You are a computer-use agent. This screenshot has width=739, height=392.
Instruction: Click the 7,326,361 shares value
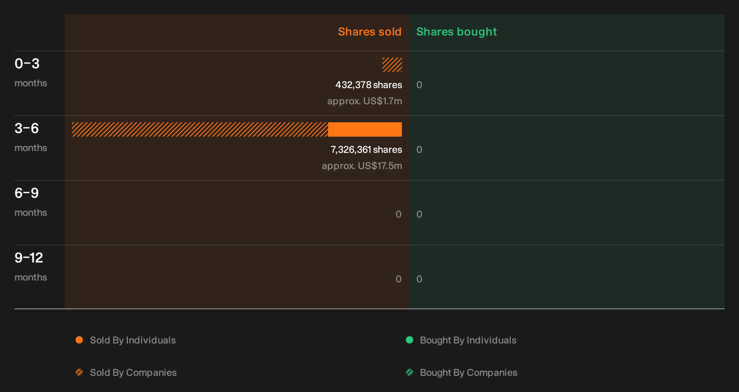pos(366,150)
